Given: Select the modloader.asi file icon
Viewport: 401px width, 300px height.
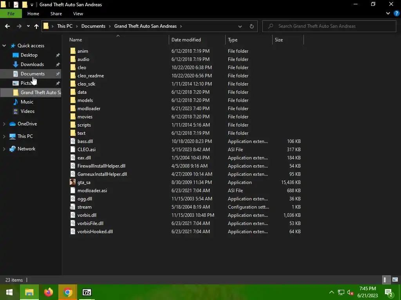Looking at the screenshot, I should coord(72,191).
